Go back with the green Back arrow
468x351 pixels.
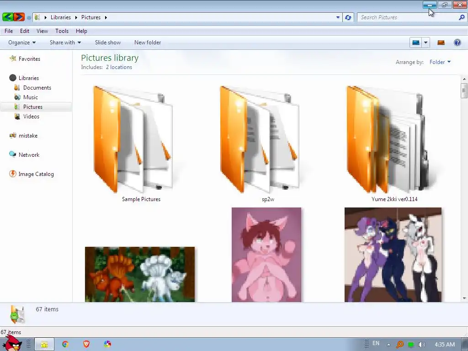[x=8, y=17]
